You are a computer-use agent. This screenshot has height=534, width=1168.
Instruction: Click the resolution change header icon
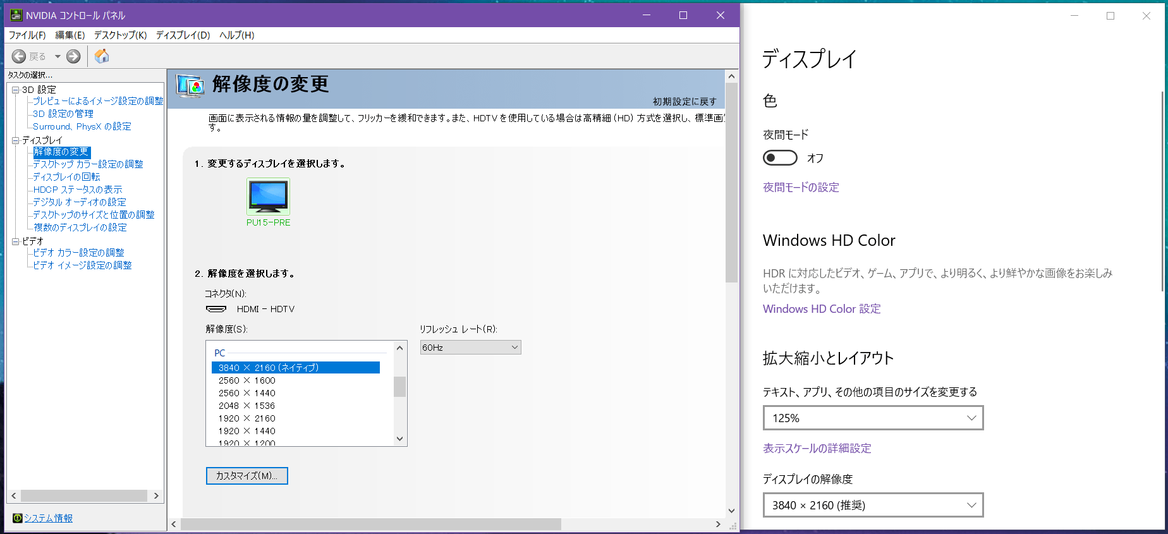tap(190, 86)
